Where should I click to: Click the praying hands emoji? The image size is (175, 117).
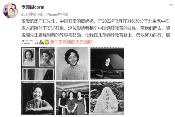(x=41, y=42)
